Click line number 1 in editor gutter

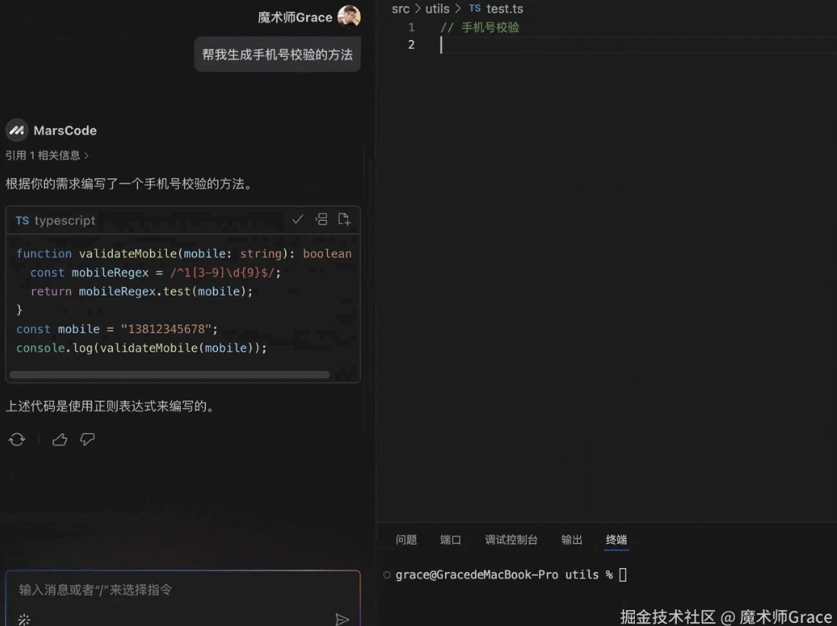[x=411, y=27]
